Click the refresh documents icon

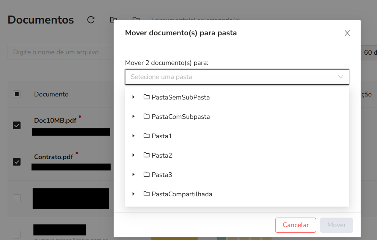pos(91,20)
